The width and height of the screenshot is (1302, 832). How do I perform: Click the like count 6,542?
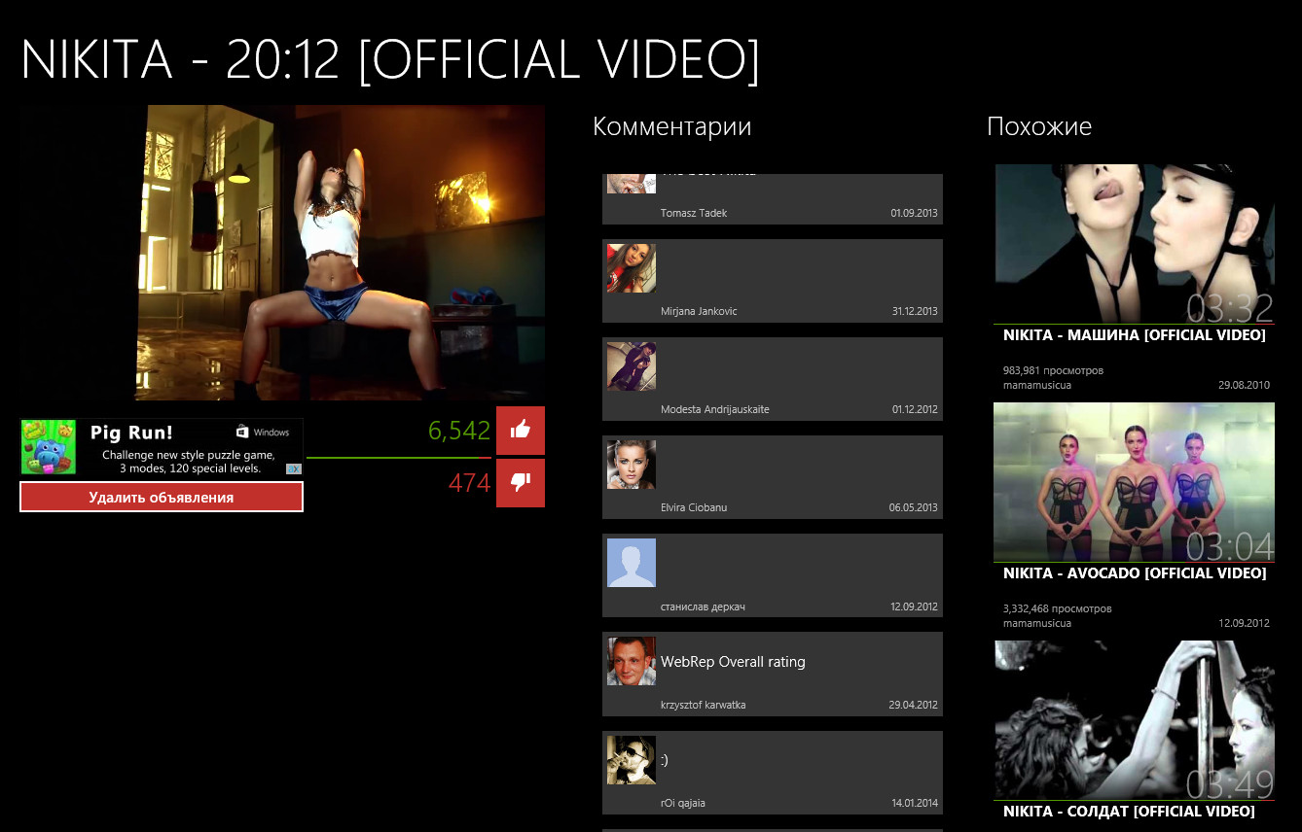pos(459,432)
